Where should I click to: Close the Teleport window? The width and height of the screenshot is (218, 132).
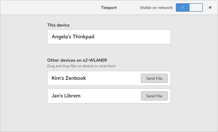210,7
